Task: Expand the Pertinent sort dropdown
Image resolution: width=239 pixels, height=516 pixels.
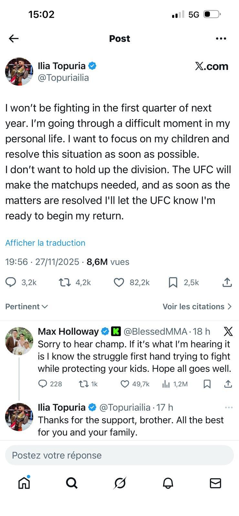Action: [x=26, y=306]
